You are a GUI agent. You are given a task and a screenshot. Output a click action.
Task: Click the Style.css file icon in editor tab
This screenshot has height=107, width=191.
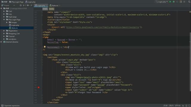pos(50,5)
